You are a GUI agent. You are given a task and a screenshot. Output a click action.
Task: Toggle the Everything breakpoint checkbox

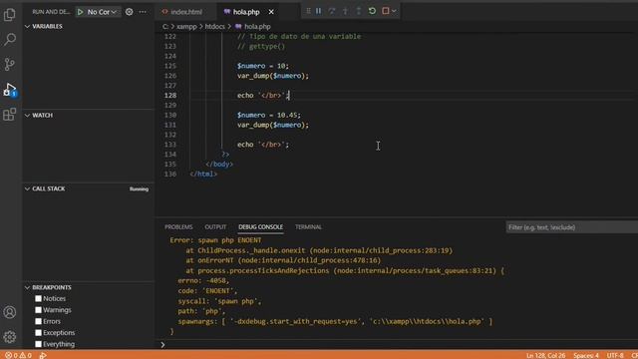point(38,344)
